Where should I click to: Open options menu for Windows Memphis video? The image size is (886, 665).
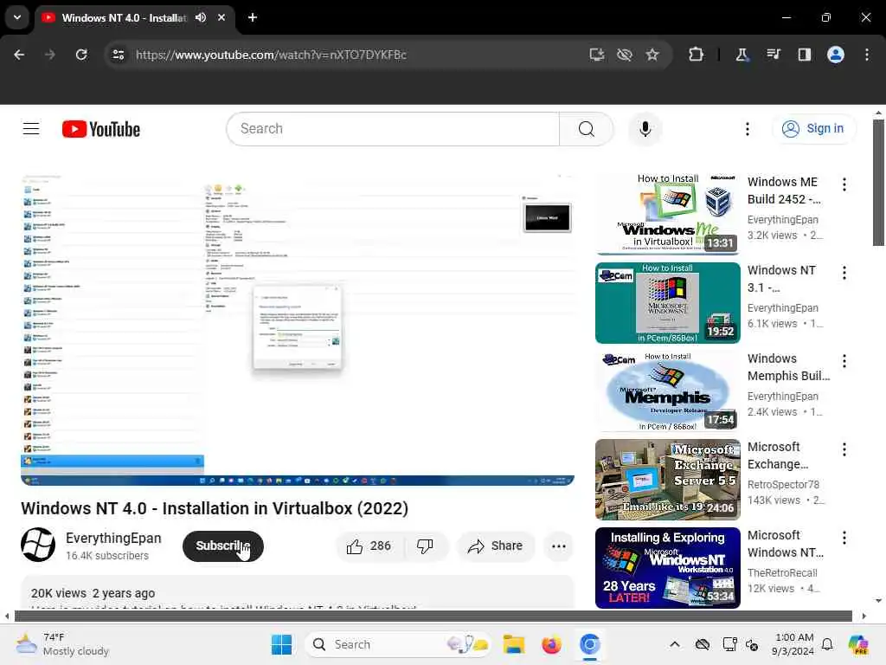tap(844, 361)
